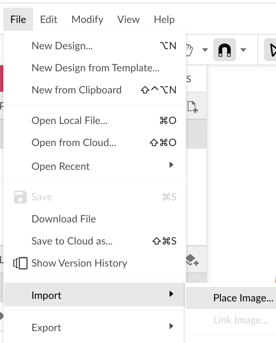Screen dimensions: 276x343
Task: Open dropdown arrow beside hand tool
Action: pos(205,50)
